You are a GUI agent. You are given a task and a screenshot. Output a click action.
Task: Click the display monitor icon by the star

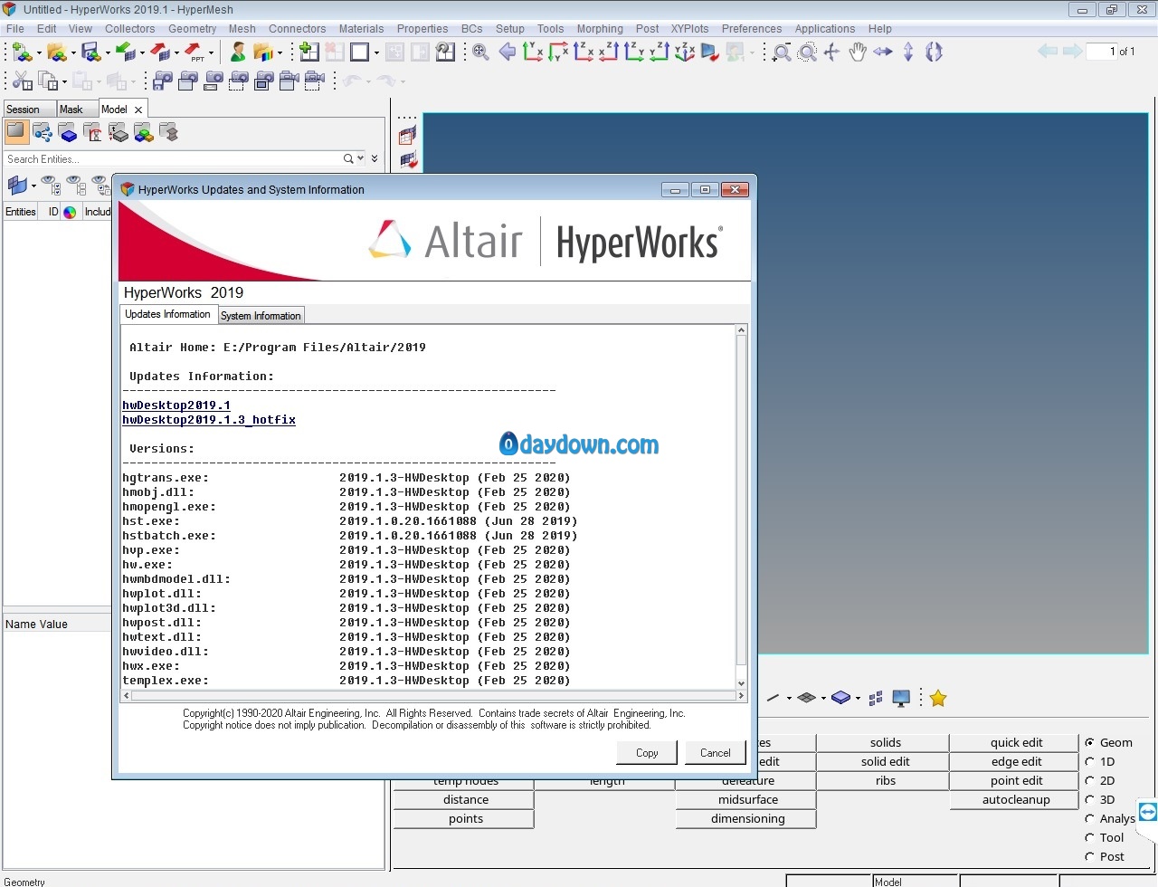point(901,698)
